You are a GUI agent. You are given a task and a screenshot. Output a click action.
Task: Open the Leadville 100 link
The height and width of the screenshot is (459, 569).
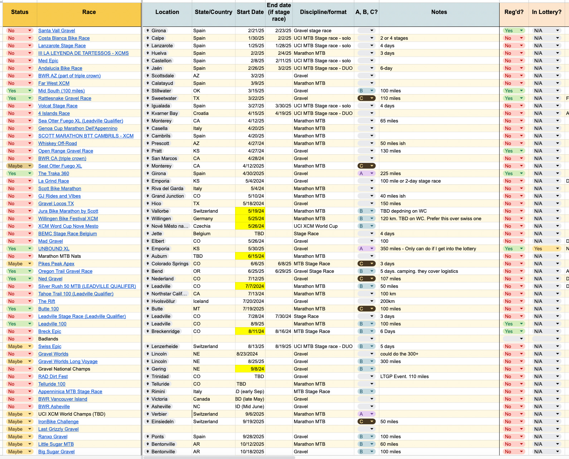[52, 324]
